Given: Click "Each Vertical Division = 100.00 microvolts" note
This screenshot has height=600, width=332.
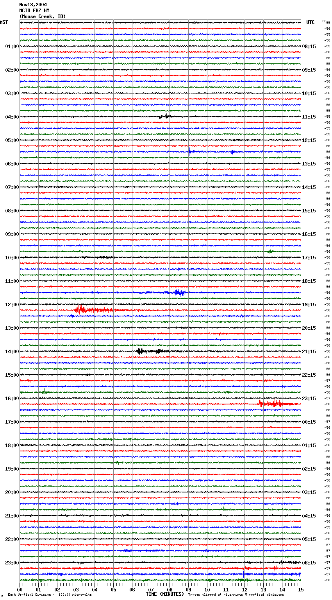Looking at the screenshot, I should point(50,595).
